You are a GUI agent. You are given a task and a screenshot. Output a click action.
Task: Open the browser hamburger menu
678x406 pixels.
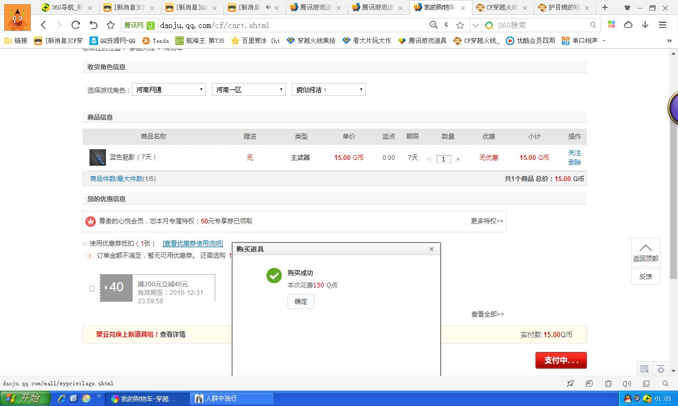coord(663,25)
